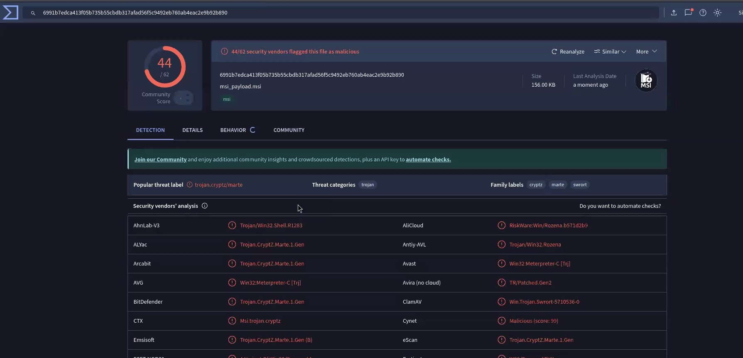Click the alert icon in AVG row
This screenshot has height=358, width=743.
click(232, 283)
